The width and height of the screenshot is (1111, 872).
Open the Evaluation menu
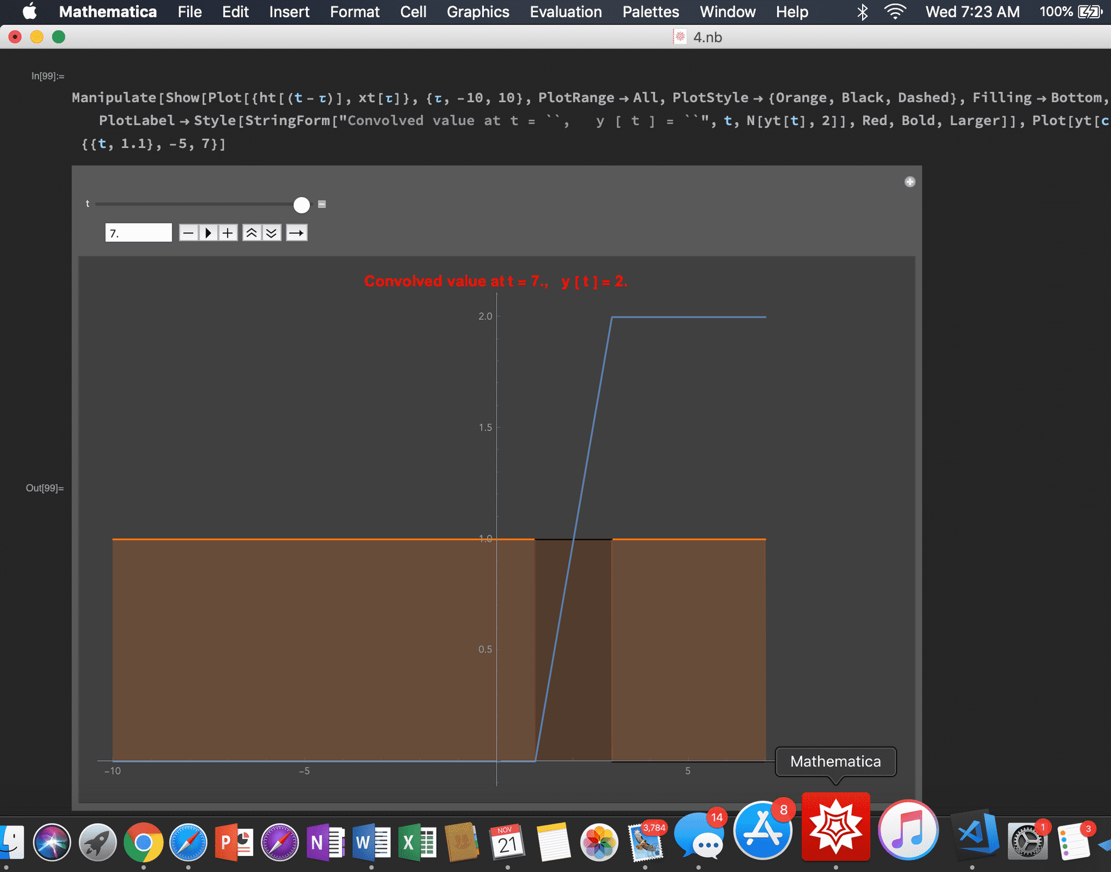pos(565,12)
